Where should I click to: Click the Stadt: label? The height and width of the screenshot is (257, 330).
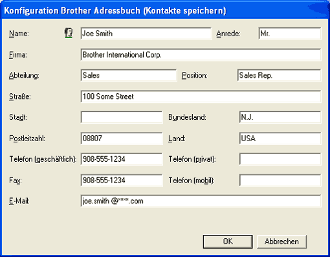click(x=18, y=117)
